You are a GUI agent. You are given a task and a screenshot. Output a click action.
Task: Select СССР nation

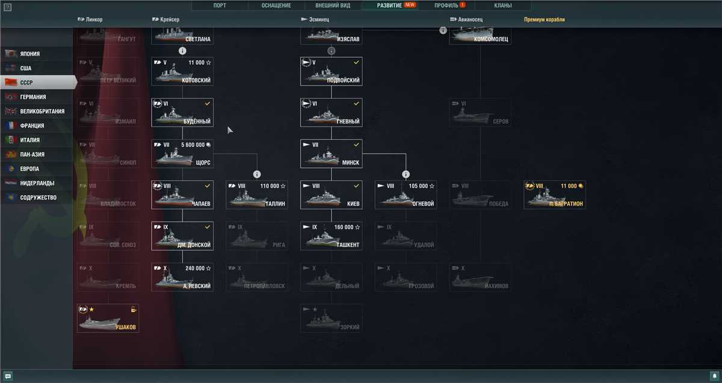(39, 83)
